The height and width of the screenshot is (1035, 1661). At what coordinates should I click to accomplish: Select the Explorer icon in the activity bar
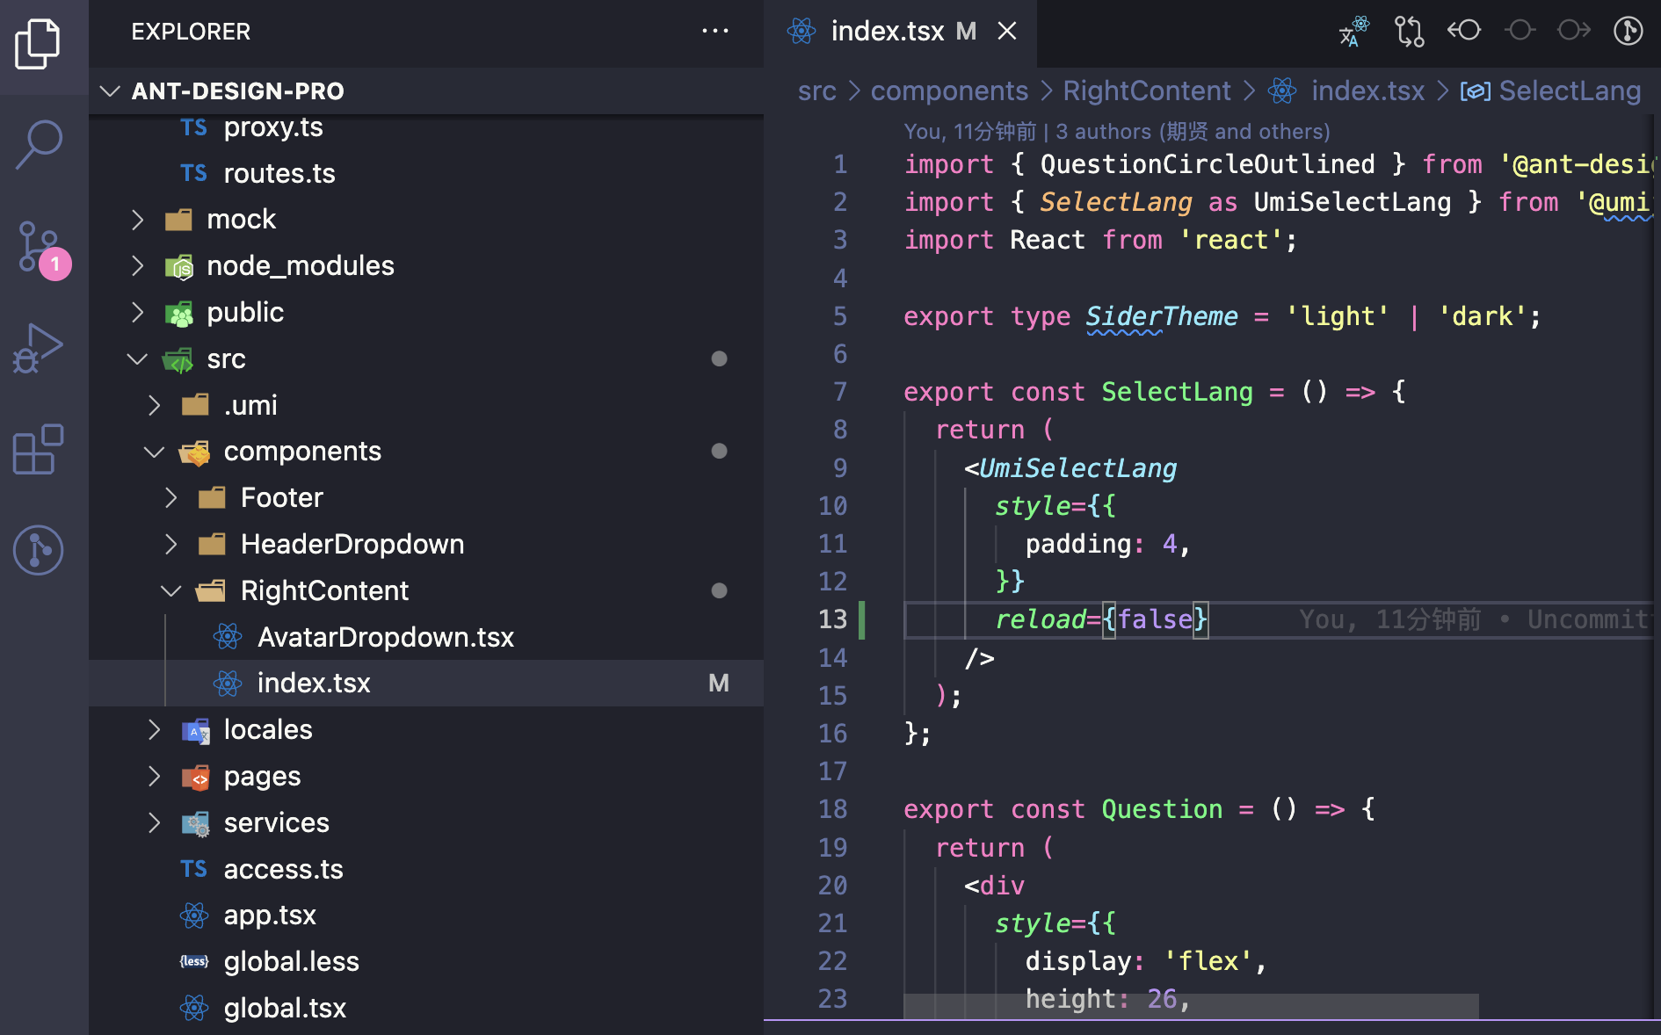39,43
